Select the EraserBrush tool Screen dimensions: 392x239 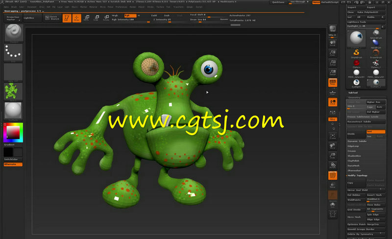click(x=376, y=53)
